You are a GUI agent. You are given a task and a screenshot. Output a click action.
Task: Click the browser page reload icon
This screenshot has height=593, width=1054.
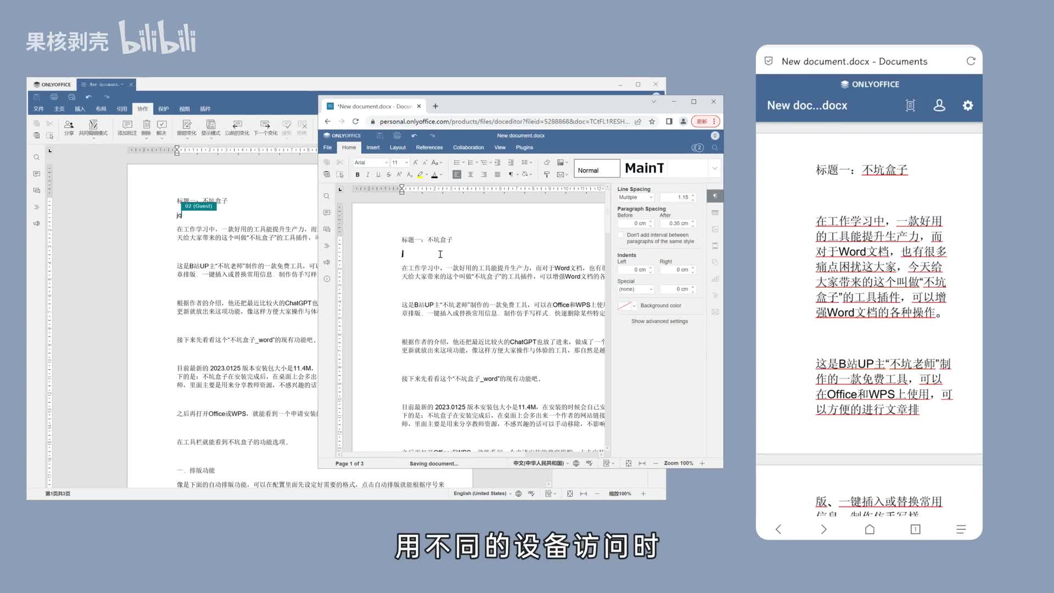(356, 121)
